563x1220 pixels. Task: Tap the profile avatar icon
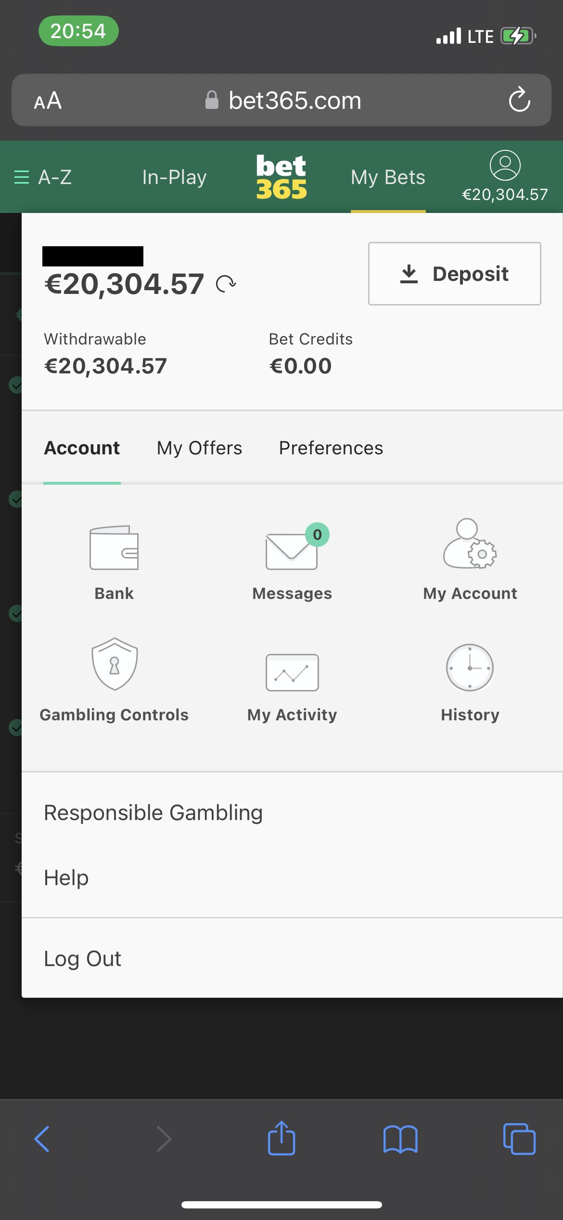tap(505, 166)
